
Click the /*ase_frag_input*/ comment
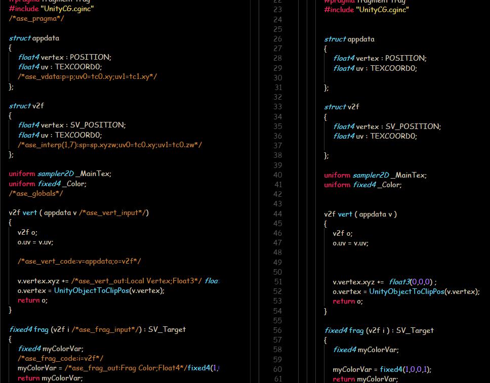[107, 329]
